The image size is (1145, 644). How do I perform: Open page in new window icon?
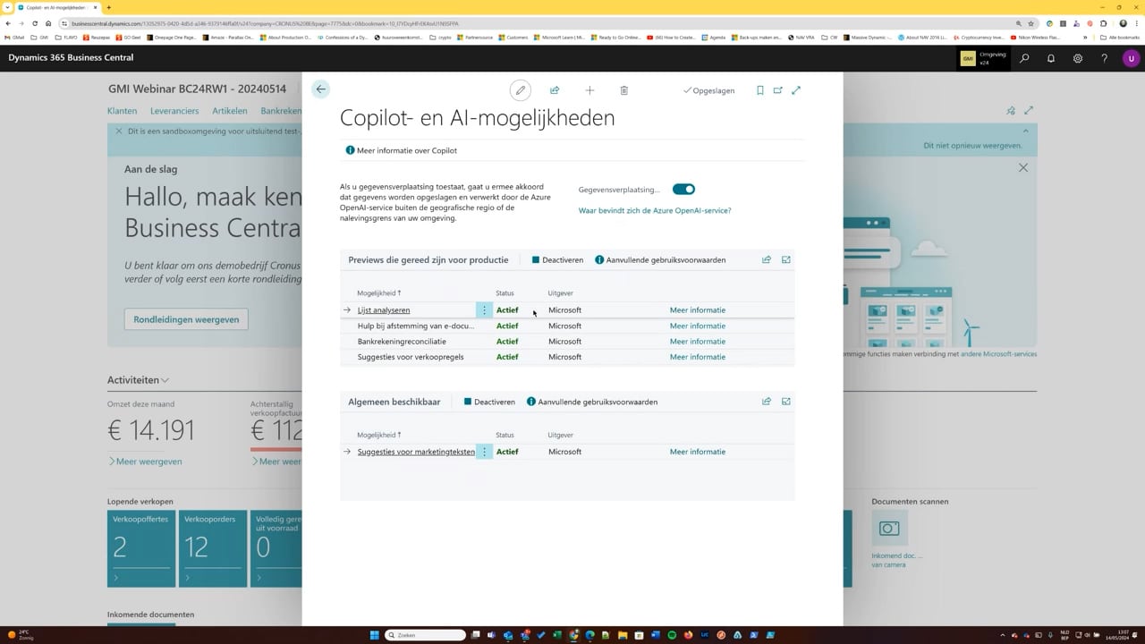(x=778, y=90)
